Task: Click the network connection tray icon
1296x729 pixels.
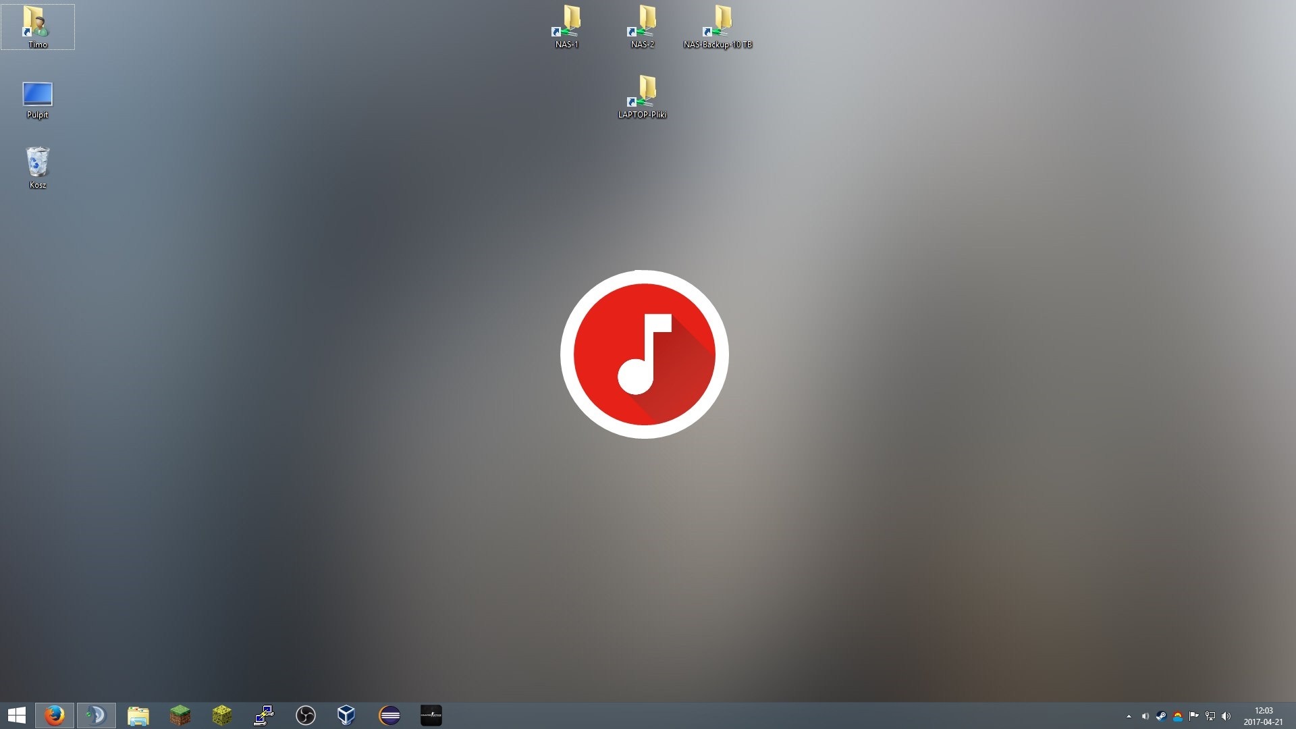Action: click(x=1210, y=716)
